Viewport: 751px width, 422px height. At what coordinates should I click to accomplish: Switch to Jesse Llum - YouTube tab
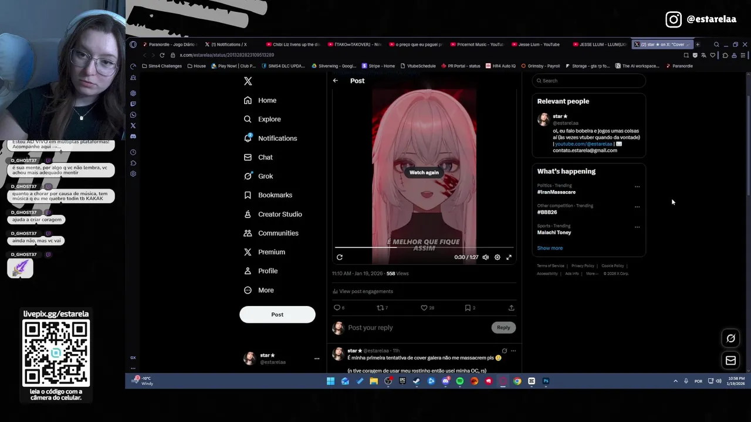point(538,45)
